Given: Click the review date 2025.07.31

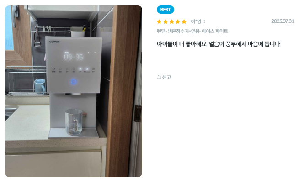Looking at the screenshot, I should pyautogui.click(x=283, y=21).
